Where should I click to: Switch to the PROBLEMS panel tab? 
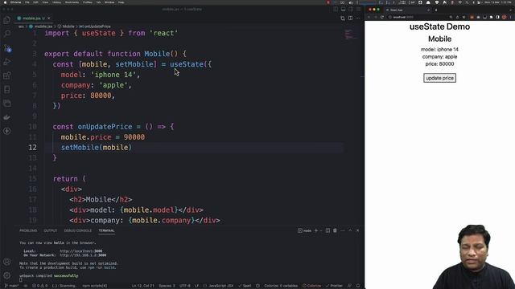pyautogui.click(x=28, y=230)
